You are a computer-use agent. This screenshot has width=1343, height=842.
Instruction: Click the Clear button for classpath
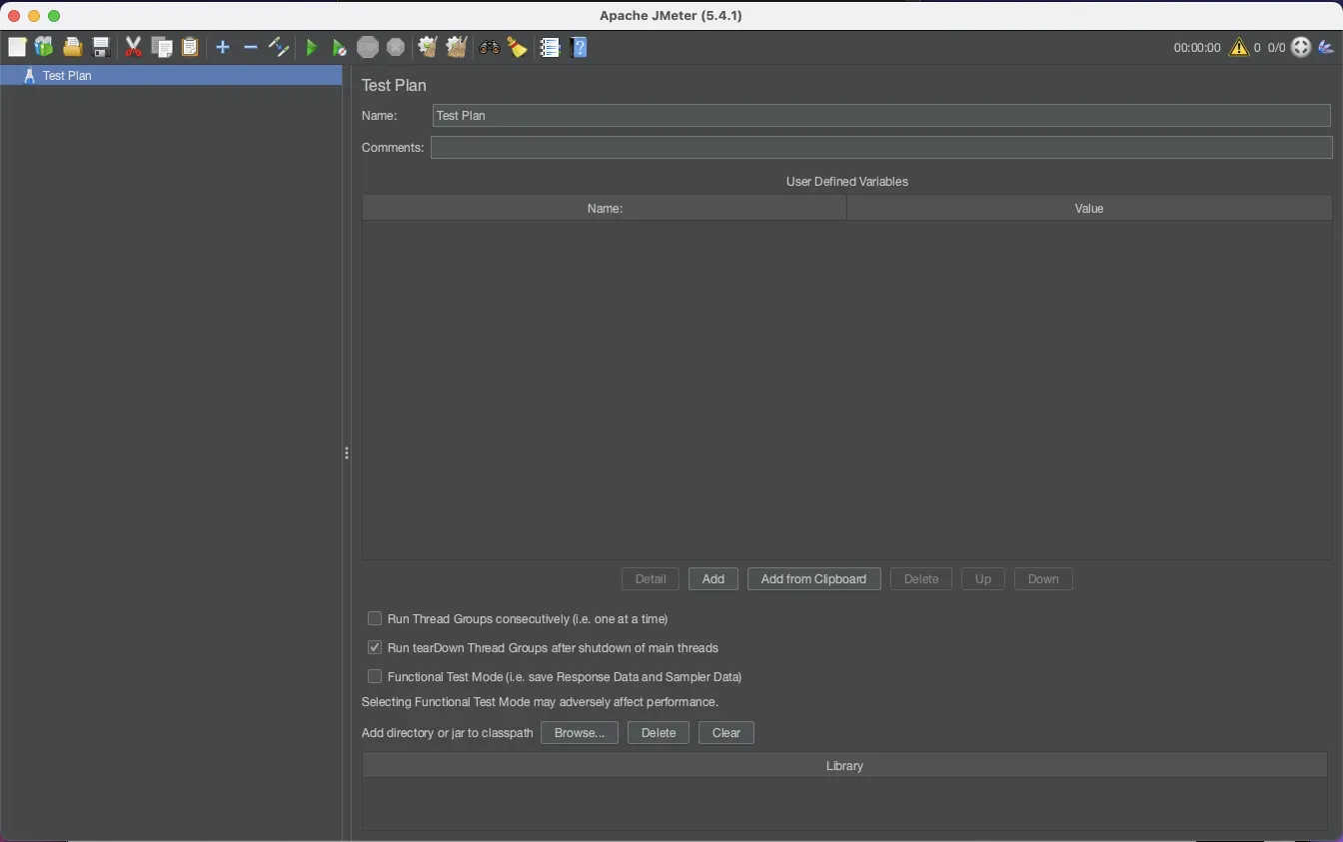[726, 733]
